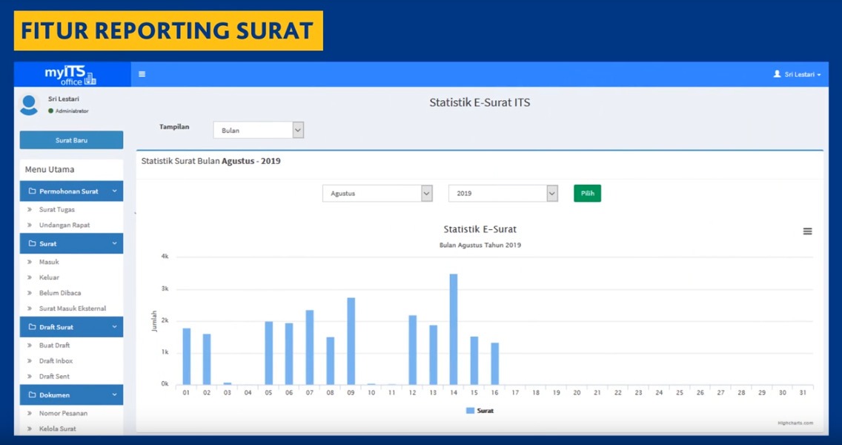842x445 pixels.
Task: Click the folder icon beside Surat section
Action: pos(32,243)
